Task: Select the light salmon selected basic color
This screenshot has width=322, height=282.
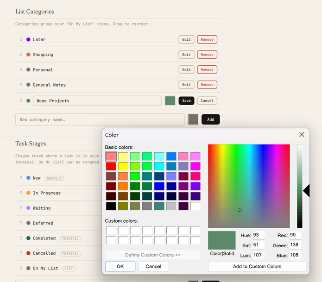Action: pos(111,157)
